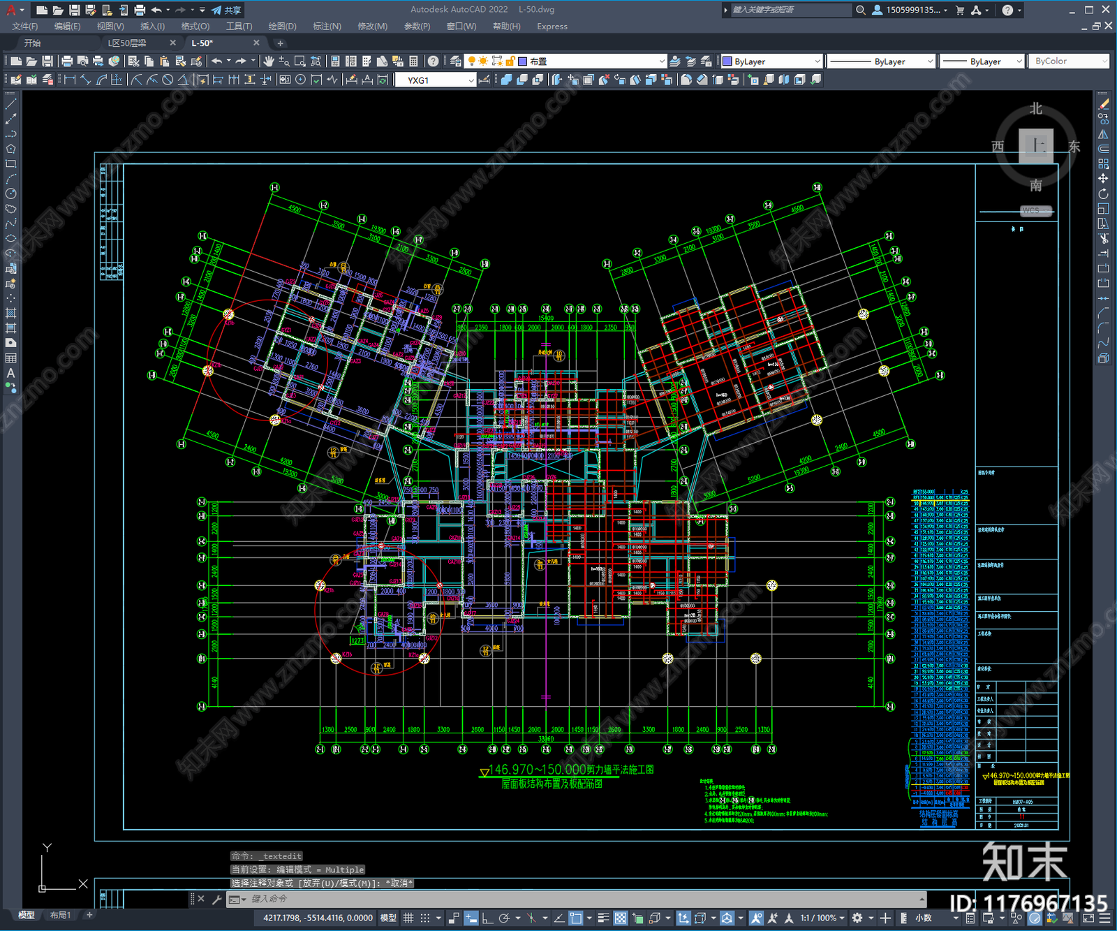Click the 上 top face of ViewCube
This screenshot has width=1117, height=931.
[1036, 146]
